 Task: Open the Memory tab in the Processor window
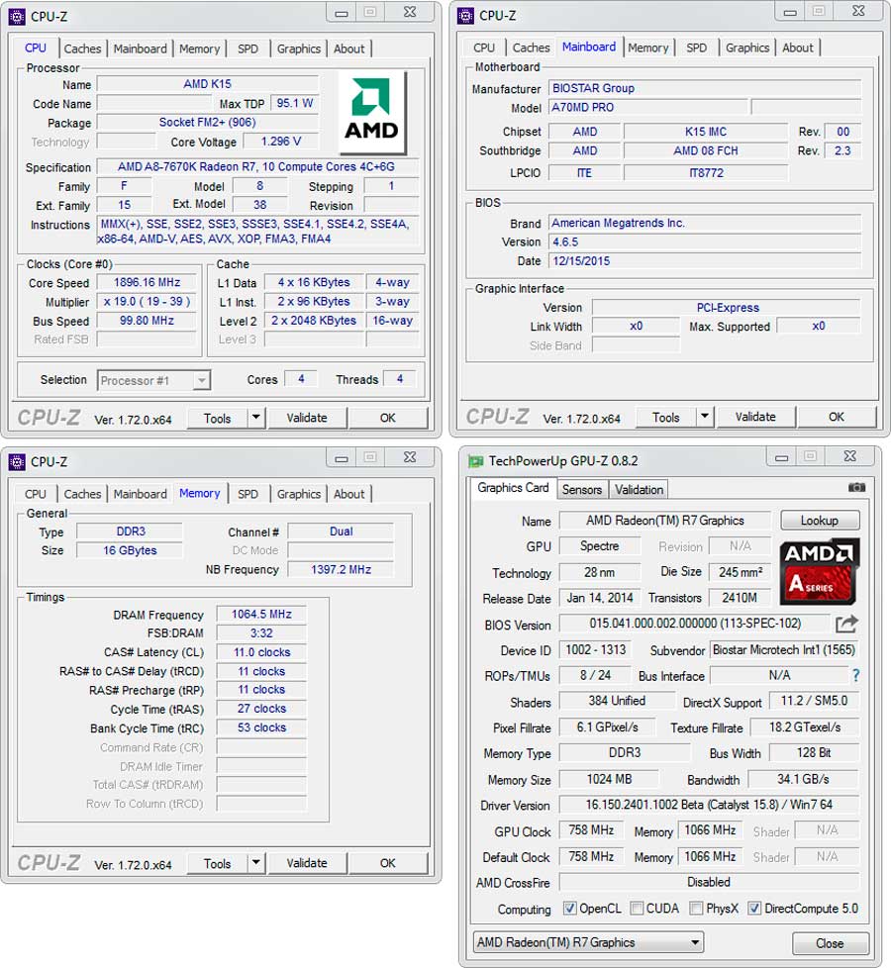point(199,48)
